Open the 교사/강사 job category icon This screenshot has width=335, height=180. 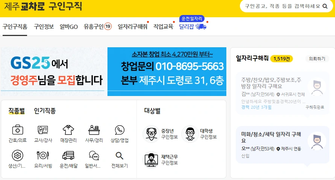[43, 130]
